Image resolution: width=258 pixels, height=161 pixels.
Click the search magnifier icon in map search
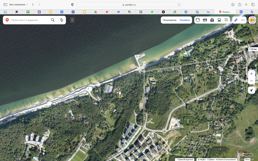[x=53, y=20]
